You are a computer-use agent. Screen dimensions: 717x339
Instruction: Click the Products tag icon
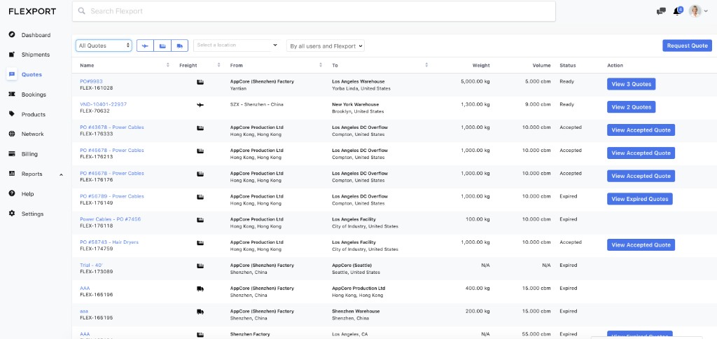[x=12, y=114]
